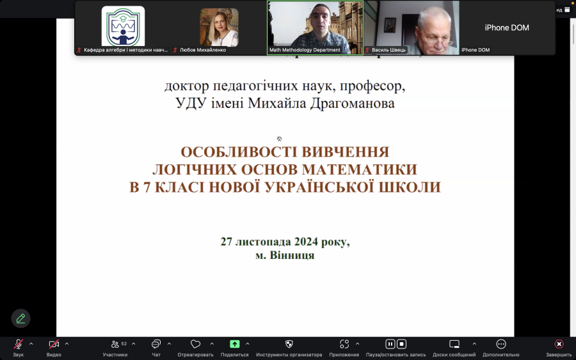Image resolution: width=576 pixels, height=360 pixels.
Task: Expand share options arrow beside Поделиться
Action: tap(248, 344)
